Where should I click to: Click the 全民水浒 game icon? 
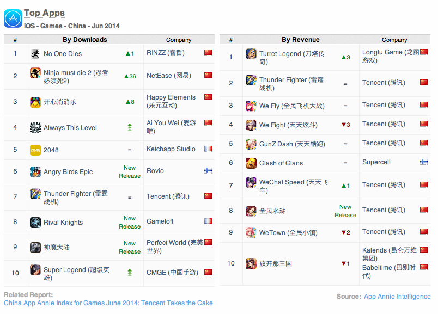[251, 211]
